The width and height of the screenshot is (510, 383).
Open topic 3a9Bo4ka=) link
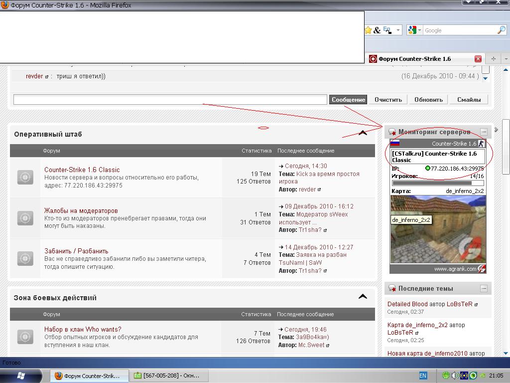(x=312, y=337)
